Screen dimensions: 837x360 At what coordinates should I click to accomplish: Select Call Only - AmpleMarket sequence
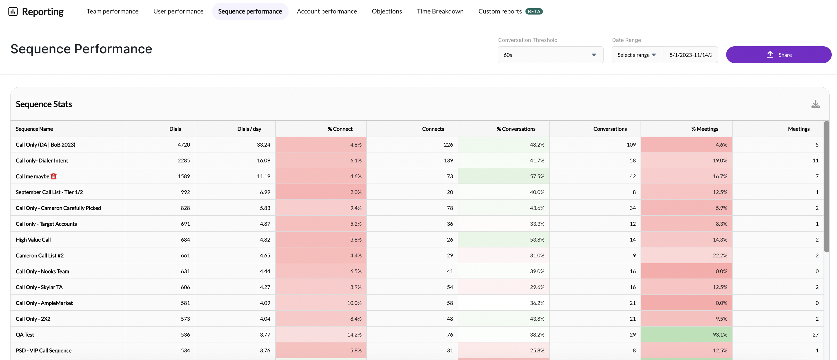point(44,303)
